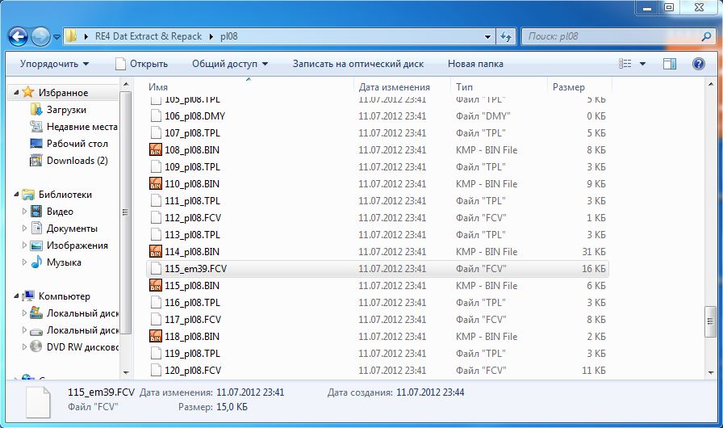Sort by Имя column header

(x=158, y=86)
